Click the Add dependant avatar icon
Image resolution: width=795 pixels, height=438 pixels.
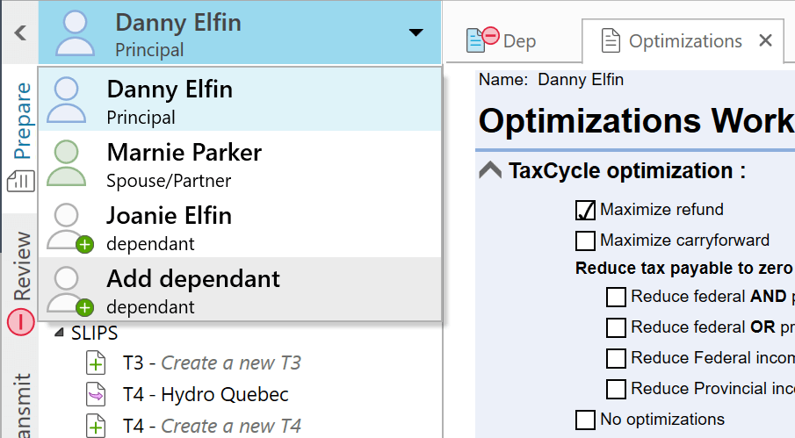click(69, 290)
